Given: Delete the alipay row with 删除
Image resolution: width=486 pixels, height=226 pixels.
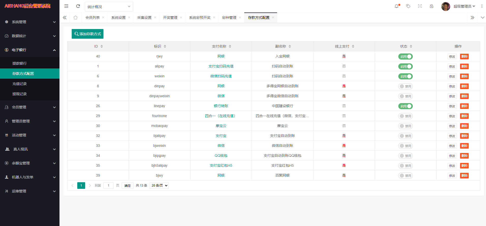Looking at the screenshot, I should coord(464,66).
